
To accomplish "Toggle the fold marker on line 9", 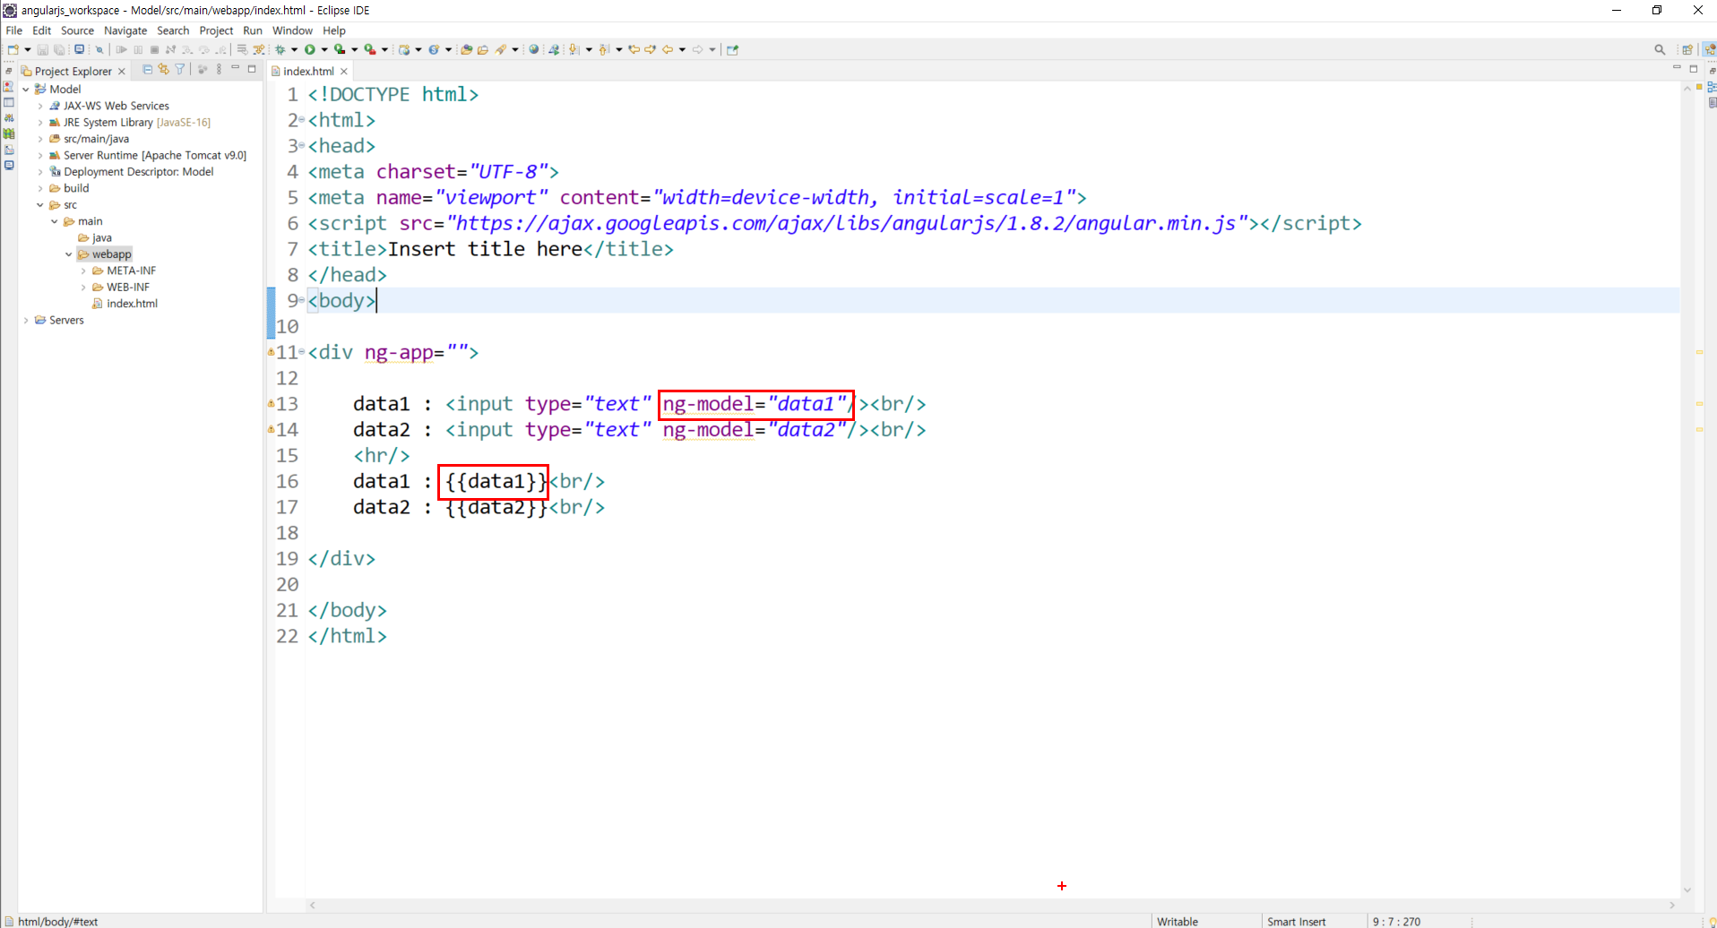I will point(302,301).
